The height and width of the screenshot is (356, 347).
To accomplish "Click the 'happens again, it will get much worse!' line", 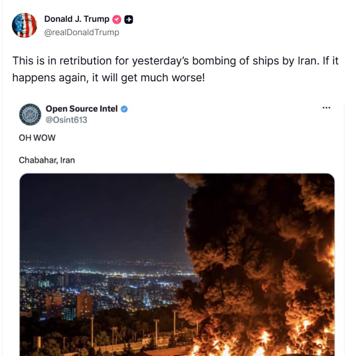I will 109,78.
